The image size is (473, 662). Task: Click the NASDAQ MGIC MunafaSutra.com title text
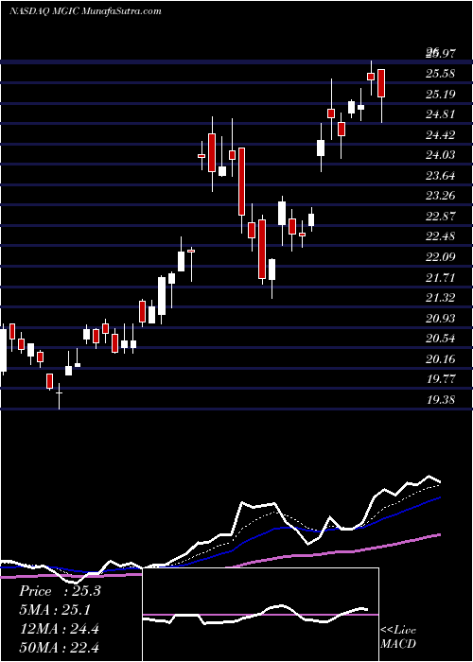[85, 11]
